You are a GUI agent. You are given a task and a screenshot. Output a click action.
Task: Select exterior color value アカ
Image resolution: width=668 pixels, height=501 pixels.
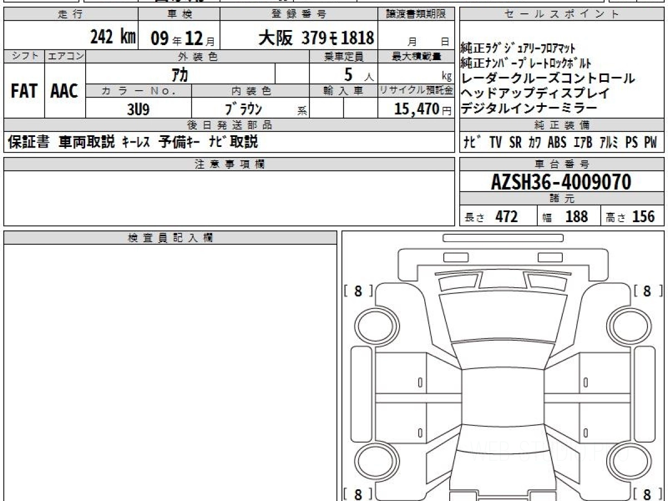pos(180,73)
